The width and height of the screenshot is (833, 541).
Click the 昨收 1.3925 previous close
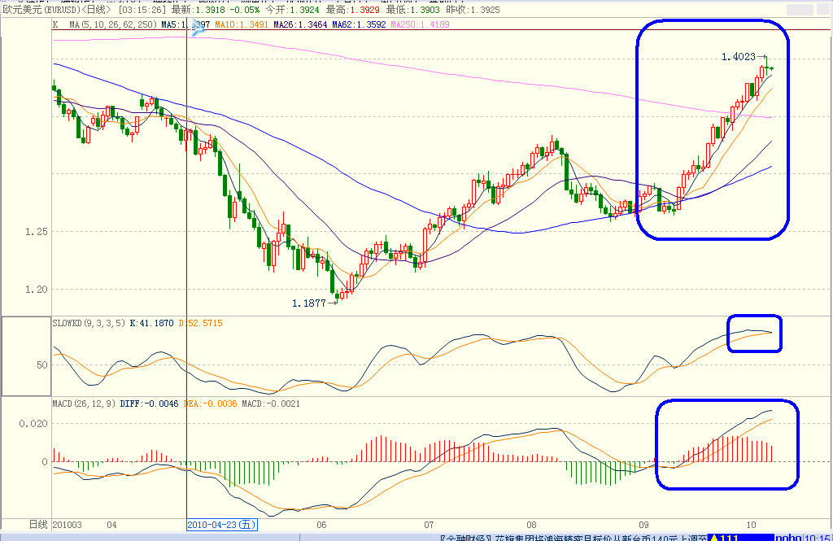point(473,10)
